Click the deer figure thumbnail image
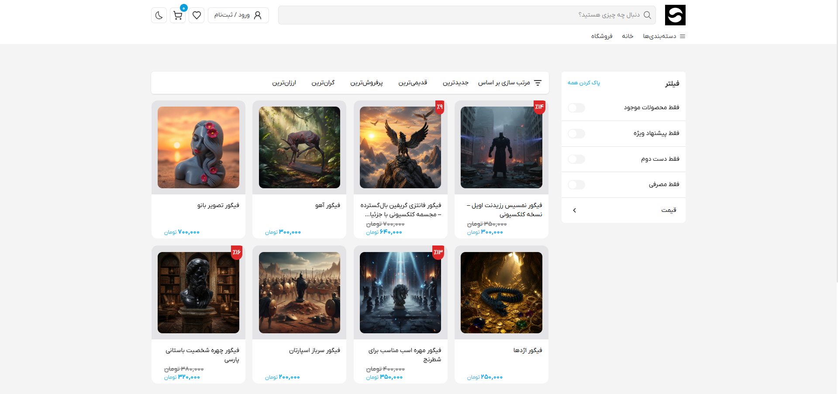 coord(300,148)
